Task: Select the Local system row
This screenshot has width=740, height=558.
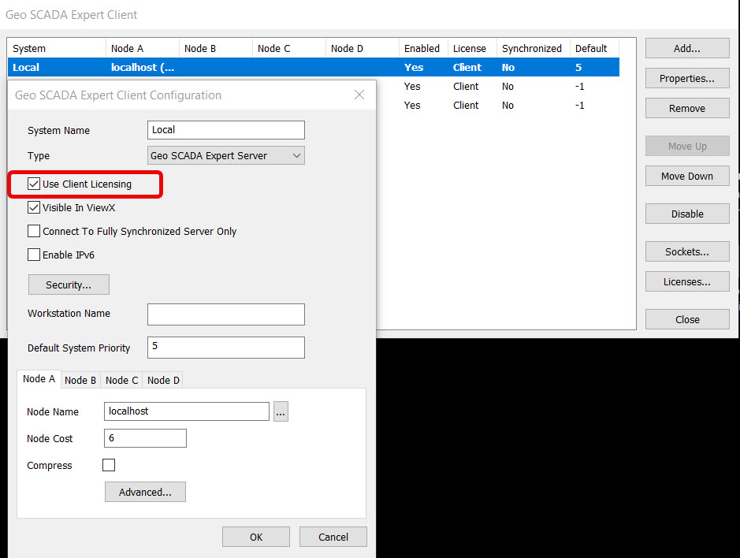Action: 314,67
